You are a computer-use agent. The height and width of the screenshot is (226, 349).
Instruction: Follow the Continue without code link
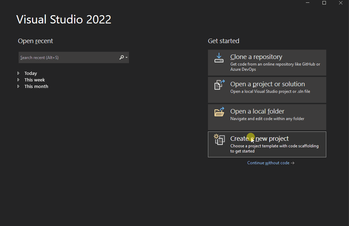click(271, 163)
